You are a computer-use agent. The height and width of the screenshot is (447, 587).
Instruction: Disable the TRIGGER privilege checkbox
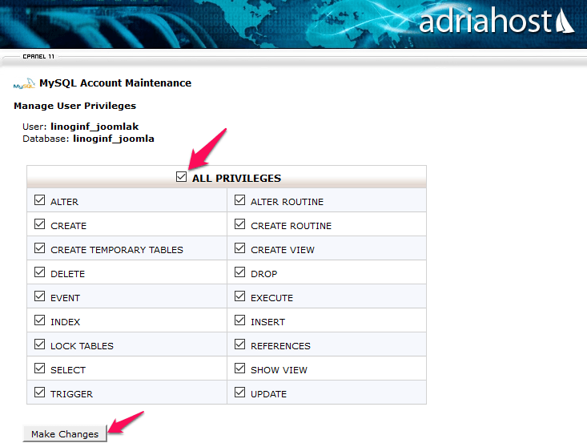point(40,392)
